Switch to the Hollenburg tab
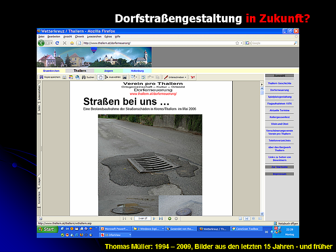 (x=137, y=71)
